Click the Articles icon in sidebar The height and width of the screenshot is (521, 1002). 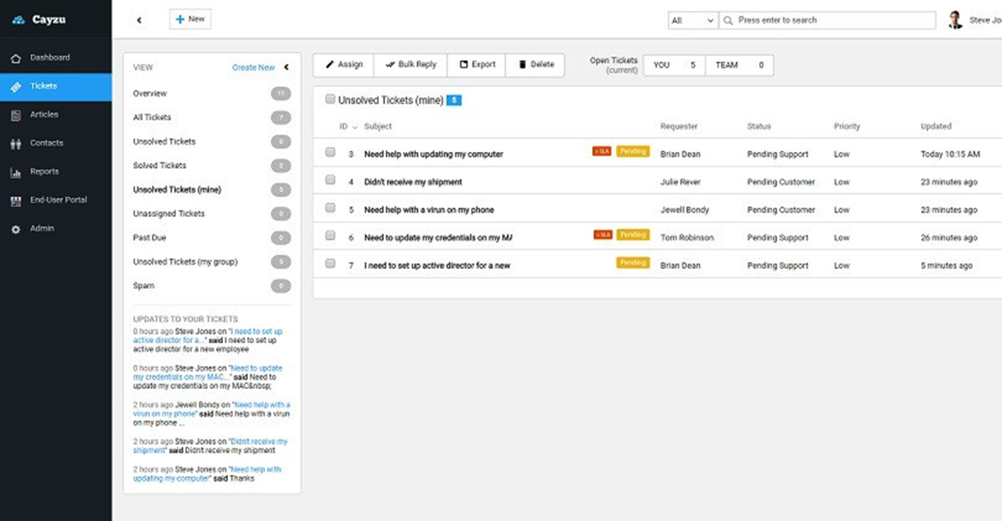[15, 115]
